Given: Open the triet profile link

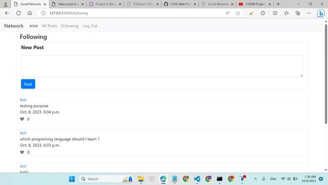Looking at the screenshot, I should pos(33,26).
